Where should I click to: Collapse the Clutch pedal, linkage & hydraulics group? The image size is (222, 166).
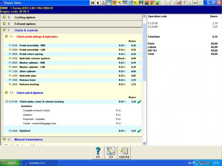click(6, 37)
